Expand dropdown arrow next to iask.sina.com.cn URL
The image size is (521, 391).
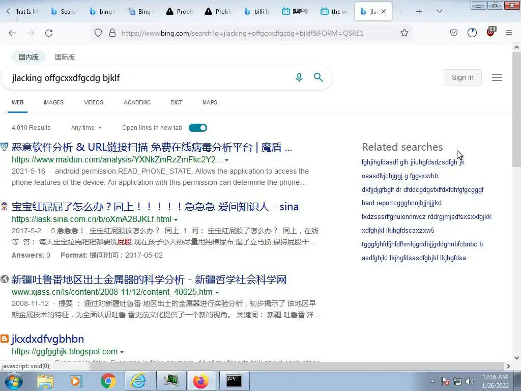coord(176,220)
